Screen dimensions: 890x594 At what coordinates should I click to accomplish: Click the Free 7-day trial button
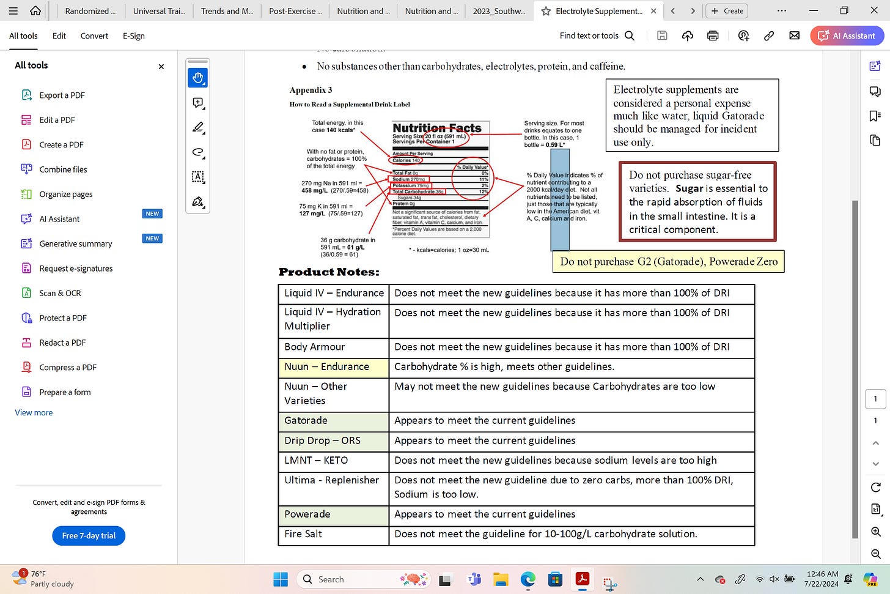89,536
